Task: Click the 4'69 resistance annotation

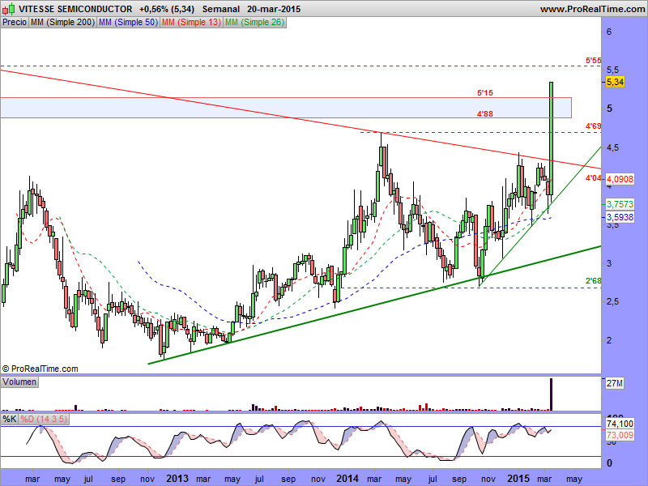Action: pyautogui.click(x=594, y=126)
